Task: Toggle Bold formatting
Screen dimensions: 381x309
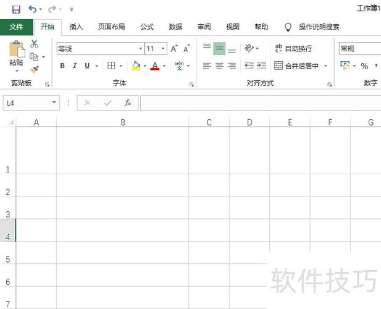Action: pyautogui.click(x=62, y=66)
